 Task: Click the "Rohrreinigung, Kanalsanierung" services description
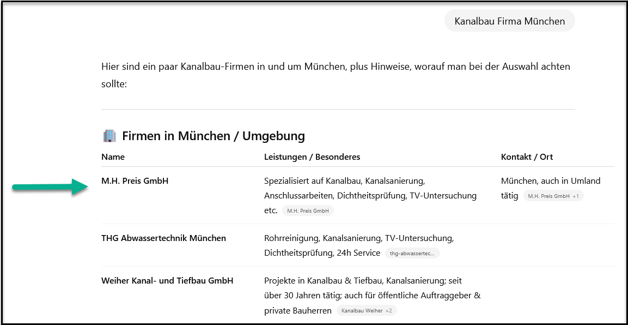click(358, 238)
